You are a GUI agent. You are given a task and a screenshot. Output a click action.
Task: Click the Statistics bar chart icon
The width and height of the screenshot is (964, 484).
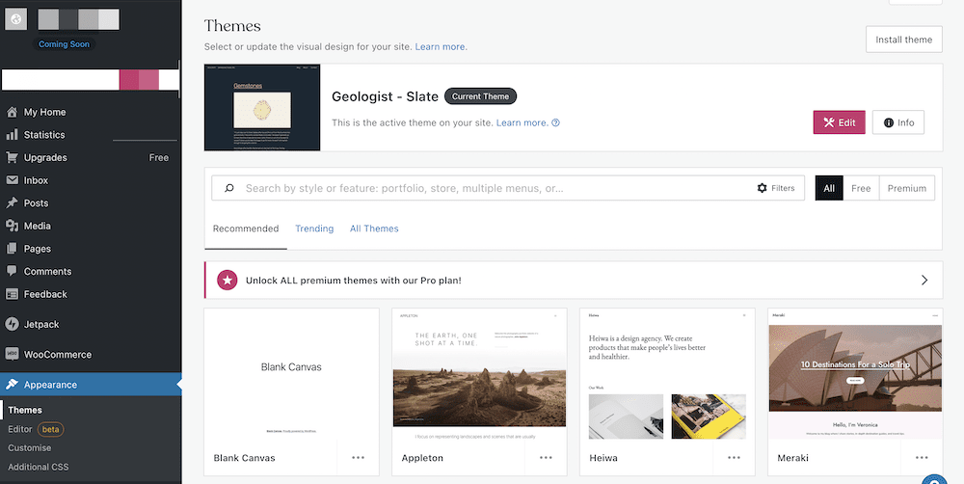[12, 135]
